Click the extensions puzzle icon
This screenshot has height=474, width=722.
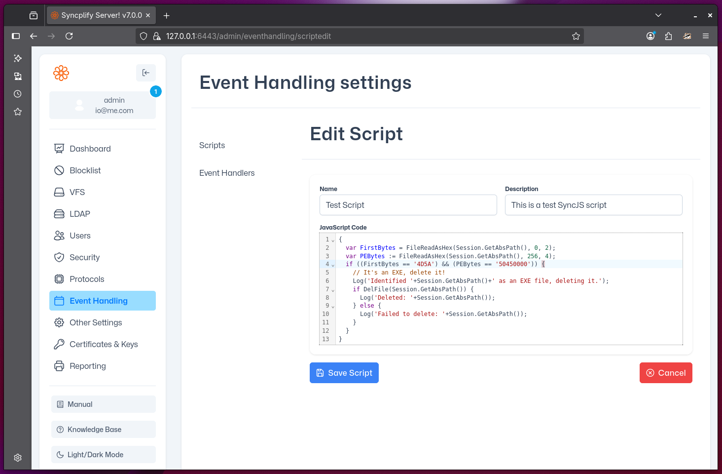[668, 36]
